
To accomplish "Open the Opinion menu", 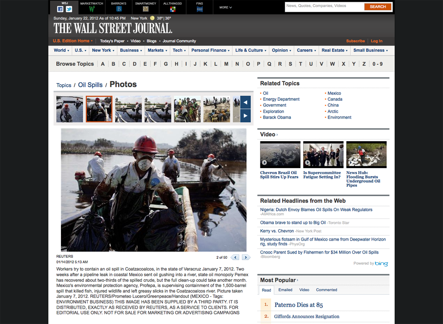I will pos(281,50).
